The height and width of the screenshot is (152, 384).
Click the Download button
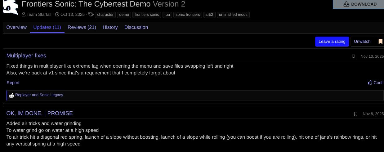pyautogui.click(x=360, y=4)
